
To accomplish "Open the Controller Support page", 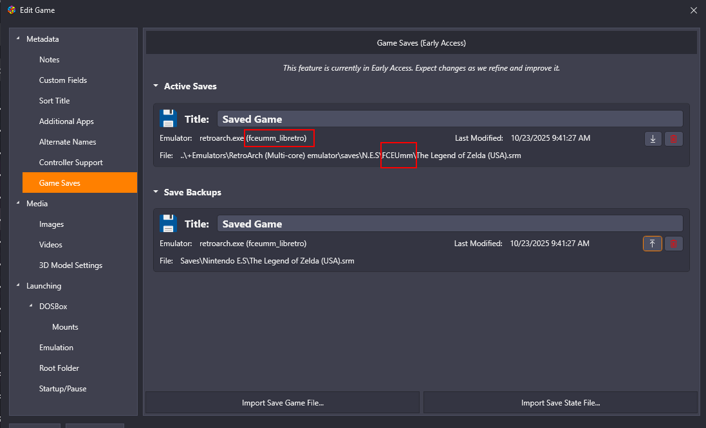I will (71, 163).
